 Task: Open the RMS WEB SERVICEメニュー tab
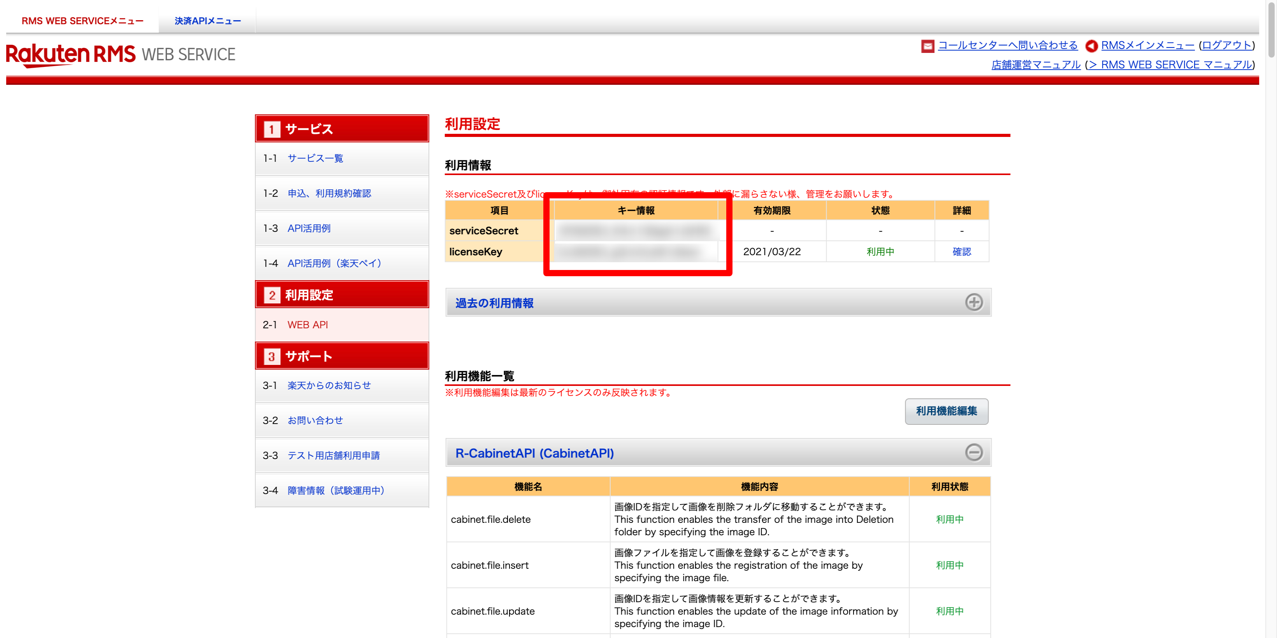pos(82,21)
